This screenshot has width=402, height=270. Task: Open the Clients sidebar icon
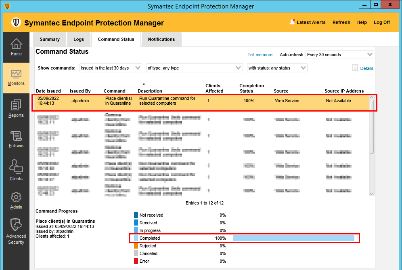tap(16, 167)
